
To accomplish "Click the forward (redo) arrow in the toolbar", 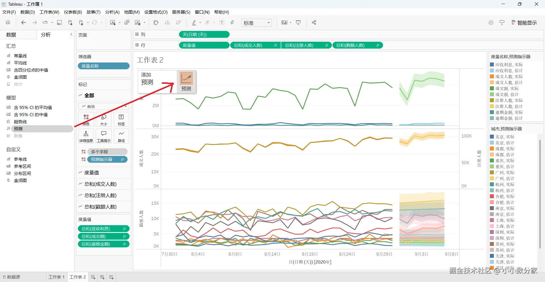I will 35,22.
